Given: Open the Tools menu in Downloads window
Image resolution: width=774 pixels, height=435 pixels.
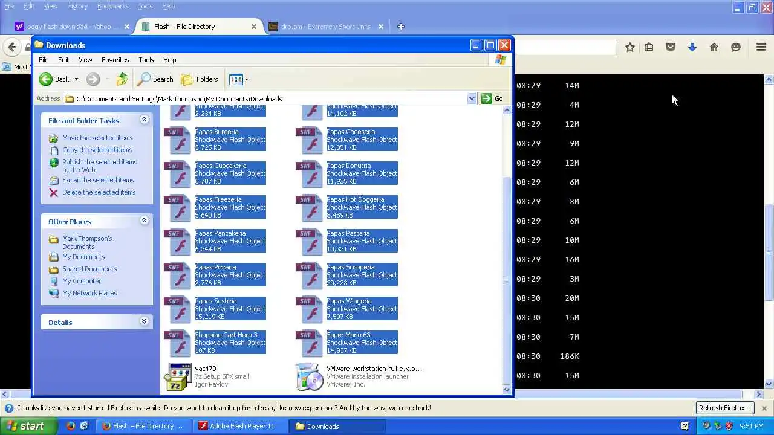Looking at the screenshot, I should click(x=146, y=60).
